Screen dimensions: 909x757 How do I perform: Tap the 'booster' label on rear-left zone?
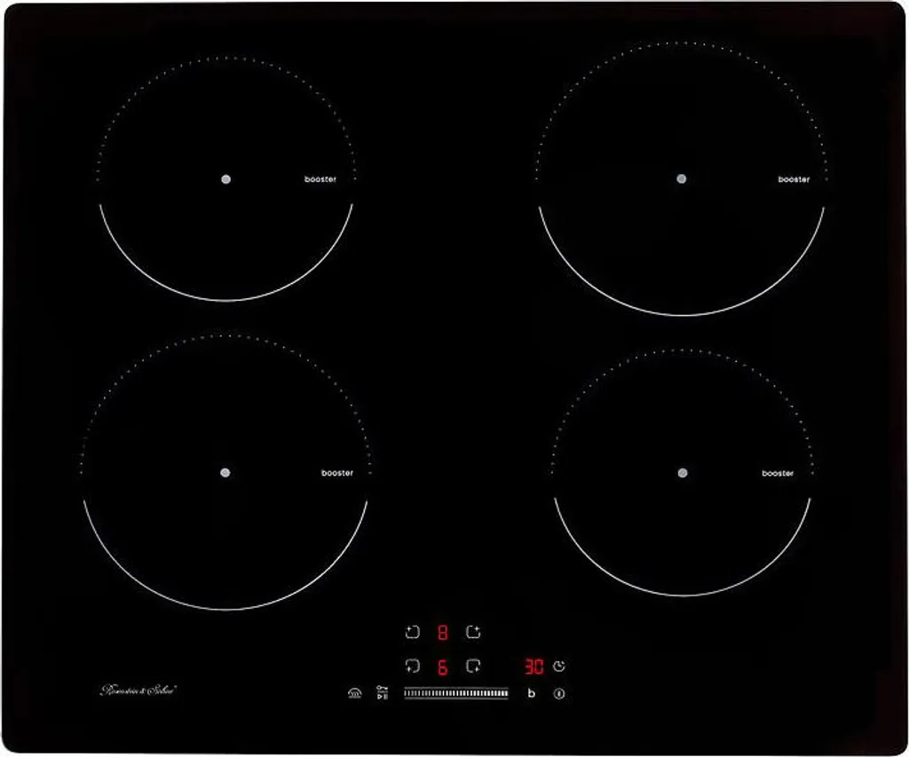tap(320, 179)
